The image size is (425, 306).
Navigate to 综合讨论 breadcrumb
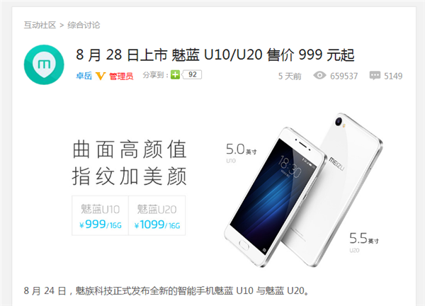[84, 25]
